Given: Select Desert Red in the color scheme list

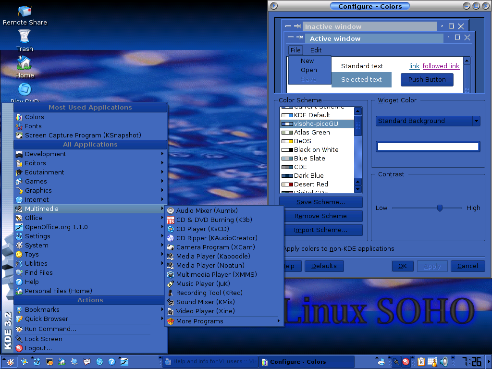Looking at the screenshot, I should [311, 184].
